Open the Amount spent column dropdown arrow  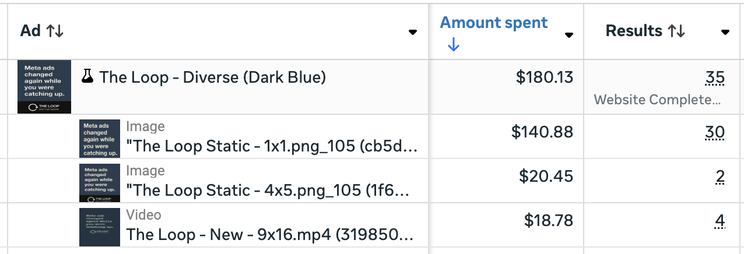569,35
